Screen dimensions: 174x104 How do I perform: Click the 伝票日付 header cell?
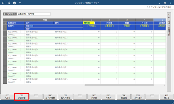[x=16, y=23]
